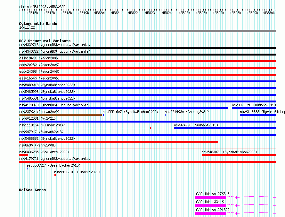The width and height of the screenshot is (285, 217).
Task: Click the 45816k ruler tick label
Action: [x=32, y=13]
